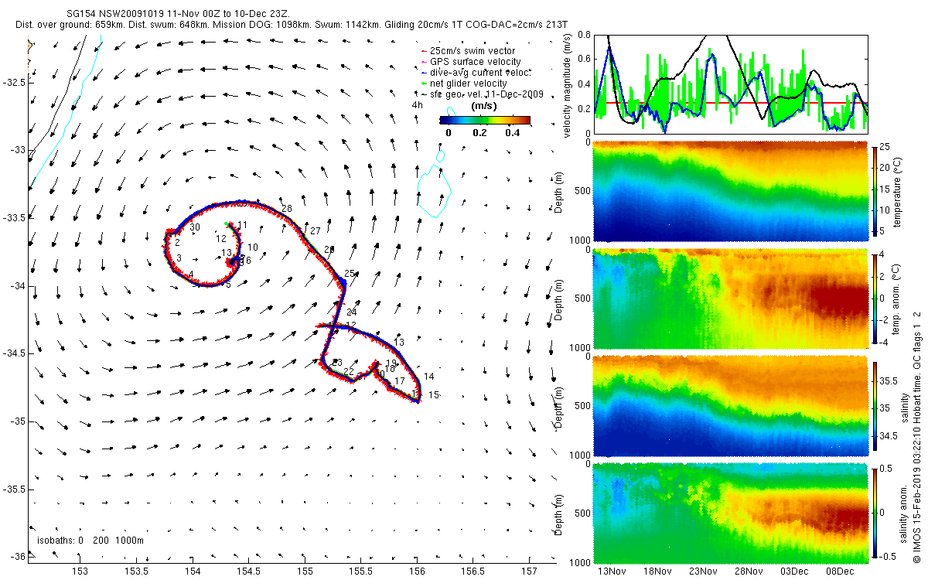Click the velocity magnitude time-series plot
Image resolution: width=928 pixels, height=580 pixels.
pos(731,84)
